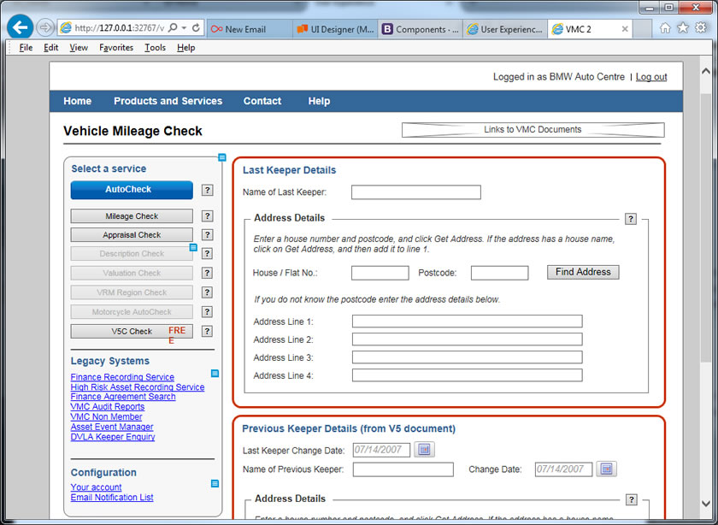The image size is (718, 525).
Task: Click the Address Line 1 field
Action: (467, 321)
